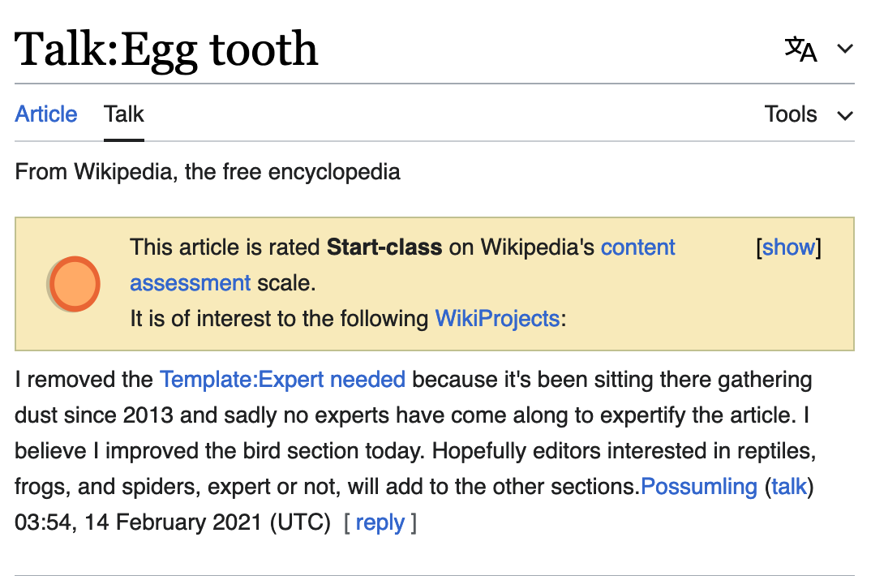Open Possumling's talk page link
Viewport: 871px width, 576px height.
tap(789, 487)
